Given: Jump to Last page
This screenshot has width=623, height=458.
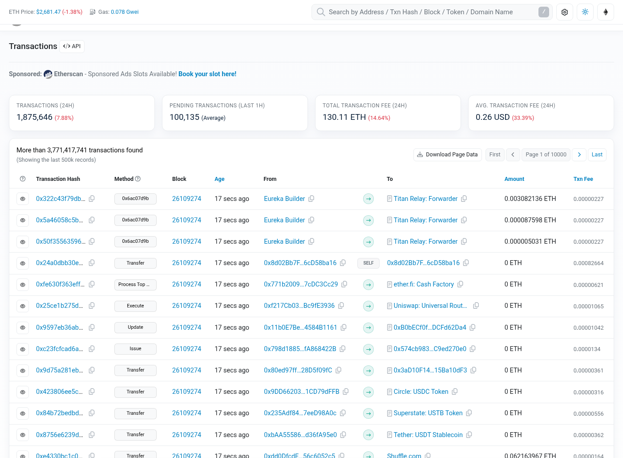Looking at the screenshot, I should [597, 155].
